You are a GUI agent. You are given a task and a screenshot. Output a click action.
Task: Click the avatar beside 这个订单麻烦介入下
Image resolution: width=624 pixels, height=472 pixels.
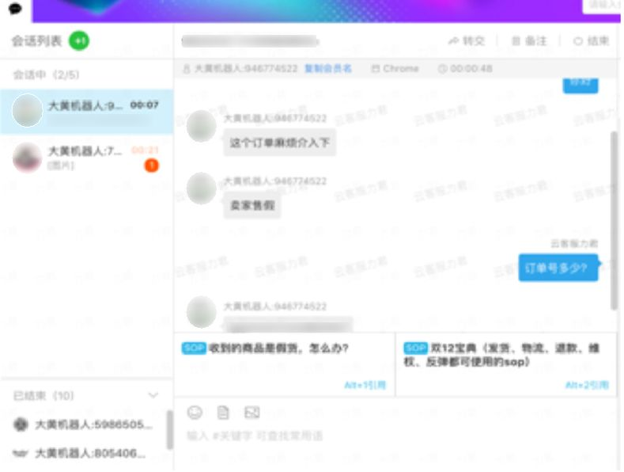(202, 127)
